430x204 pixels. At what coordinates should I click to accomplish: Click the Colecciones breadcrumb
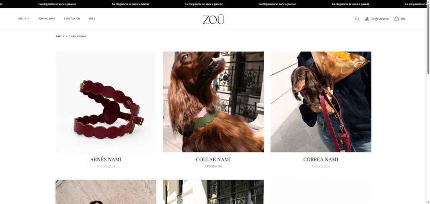[78, 36]
